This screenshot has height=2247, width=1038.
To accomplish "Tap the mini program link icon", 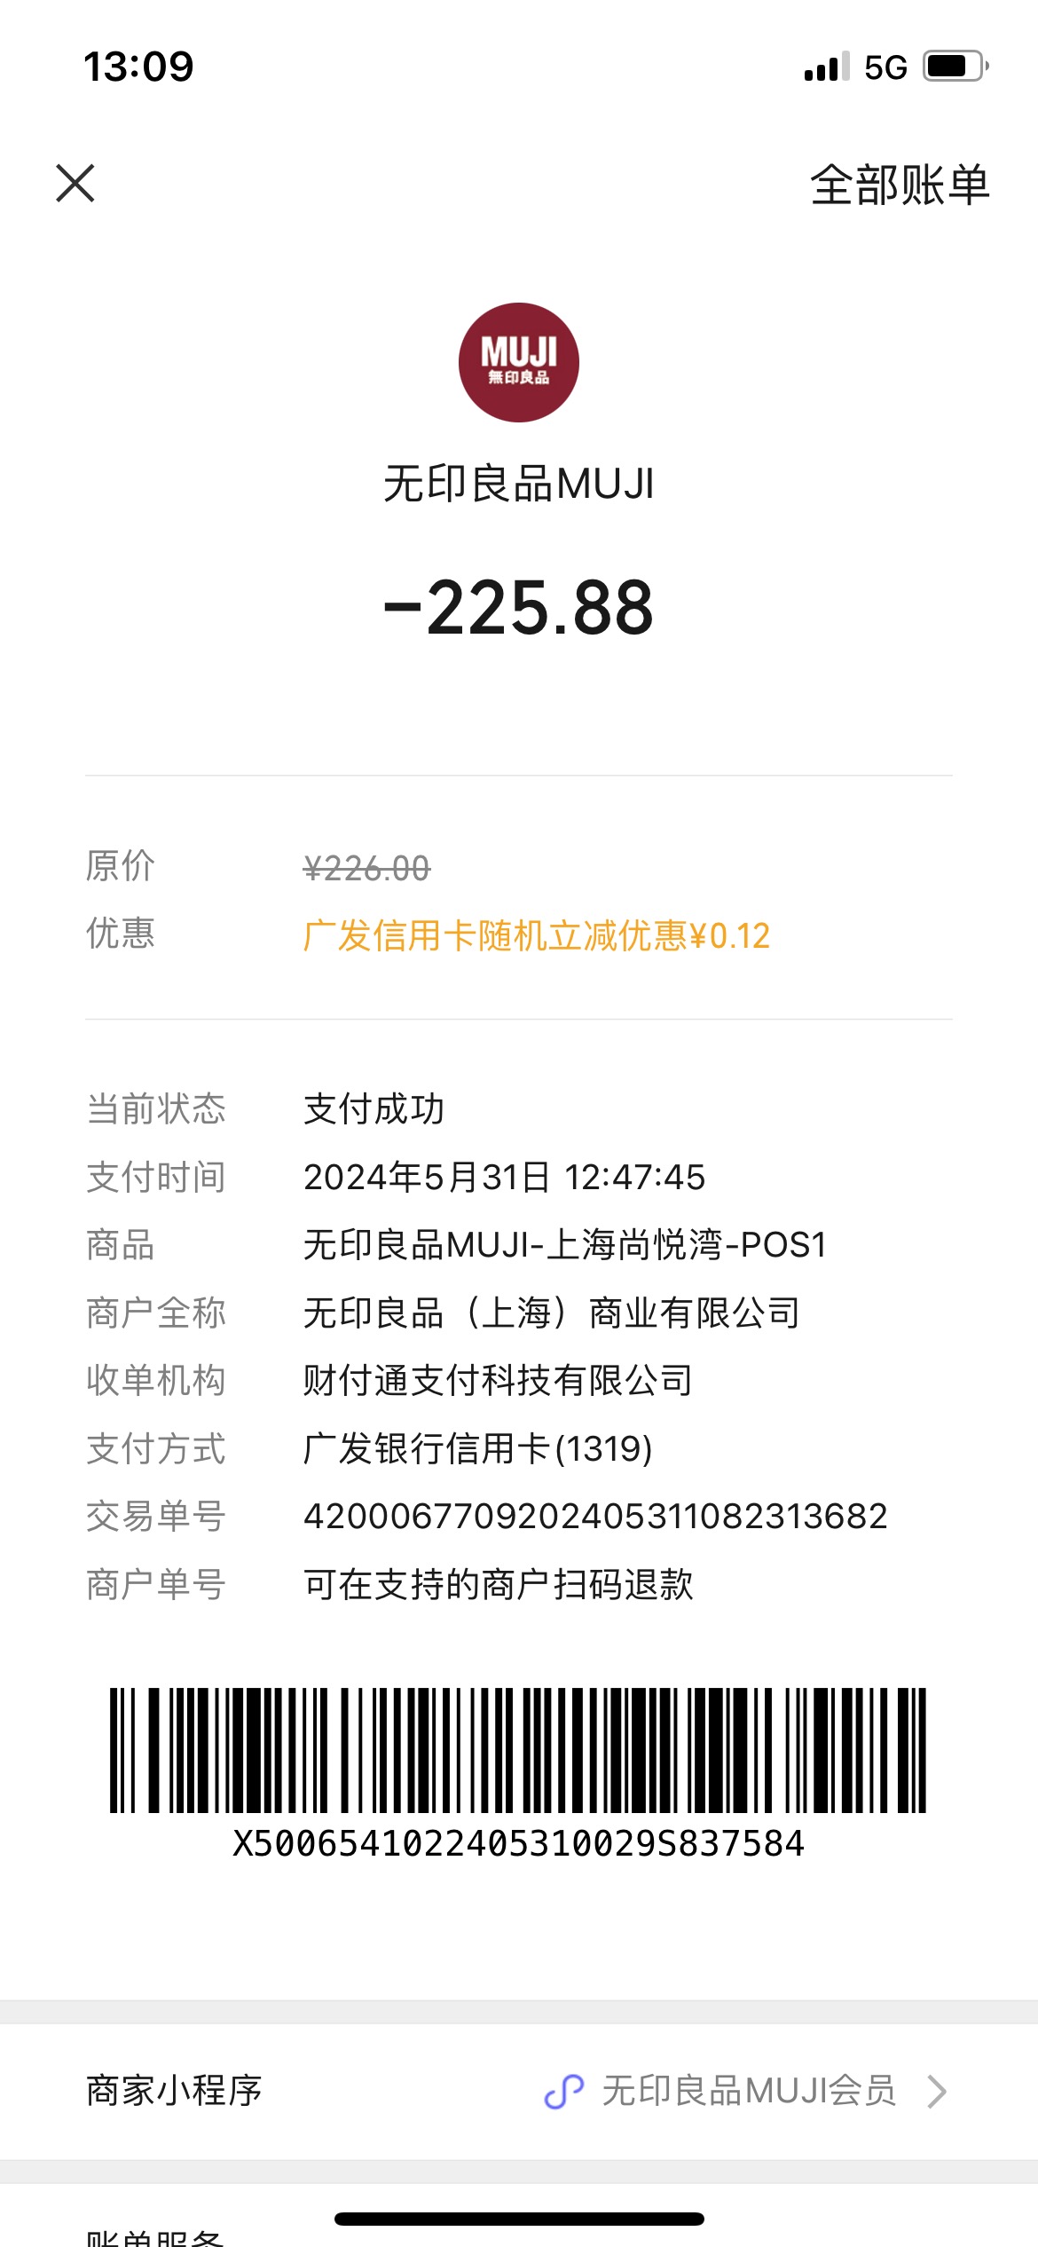I will click(564, 2091).
